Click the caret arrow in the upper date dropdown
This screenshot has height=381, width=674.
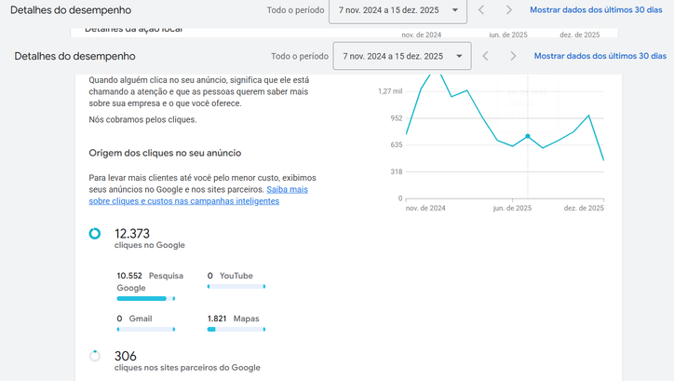(455, 10)
